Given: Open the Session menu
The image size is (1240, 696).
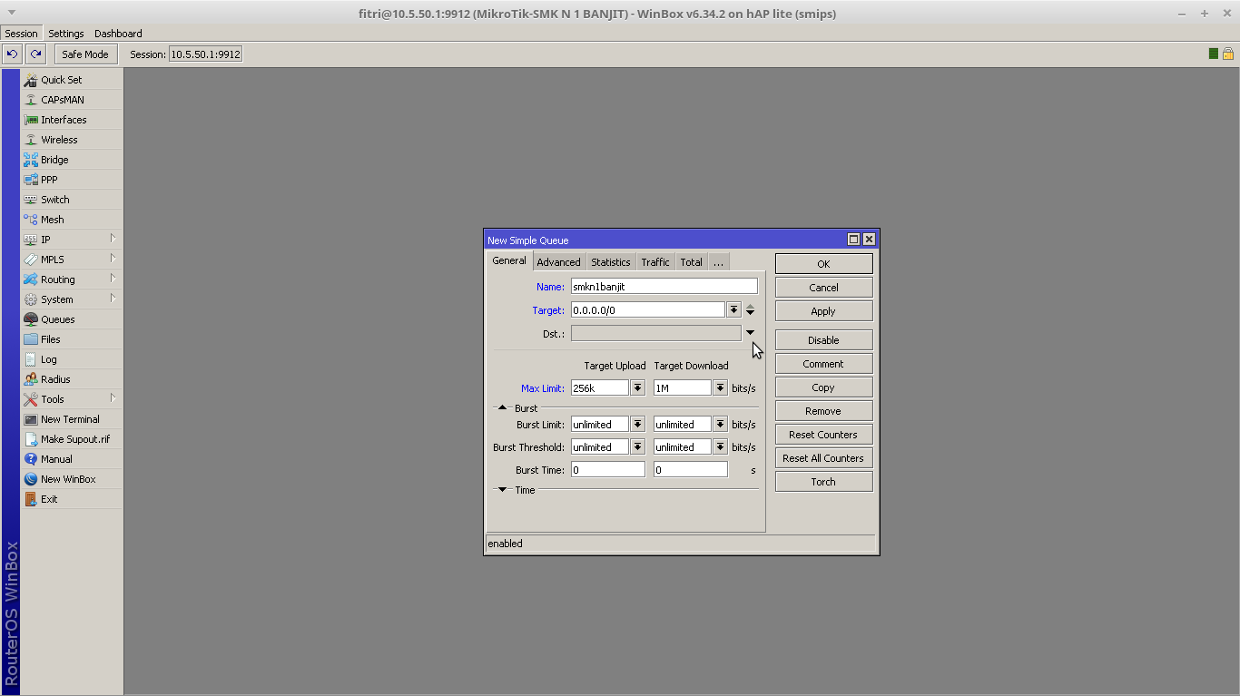Looking at the screenshot, I should pyautogui.click(x=22, y=34).
